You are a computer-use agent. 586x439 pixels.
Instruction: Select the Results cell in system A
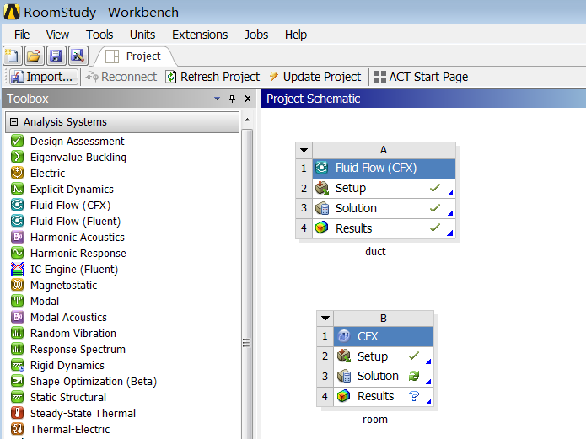point(384,228)
